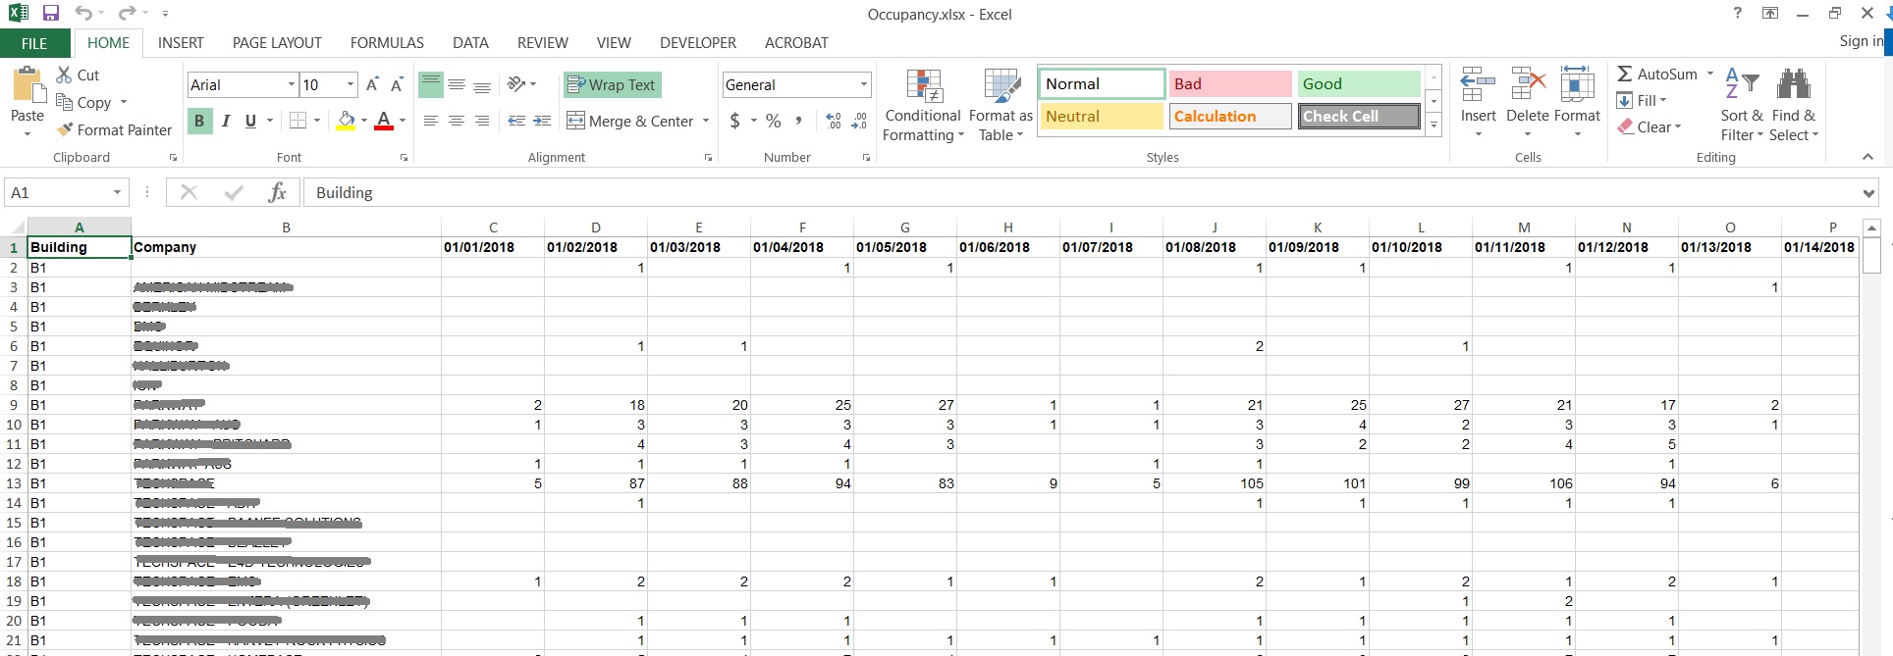The width and height of the screenshot is (1893, 656).
Task: Open the AutoSum dropdown arrow
Action: [x=1709, y=74]
